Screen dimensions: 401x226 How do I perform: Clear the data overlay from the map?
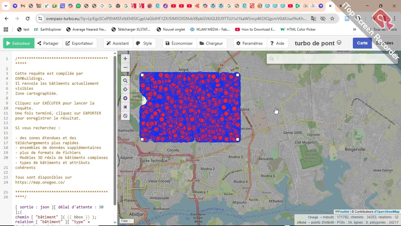point(125,116)
